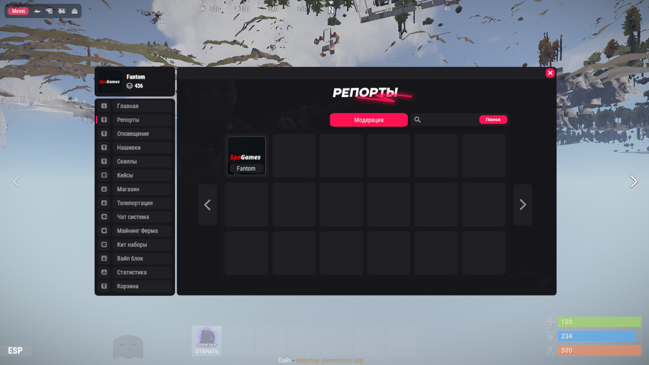
Task: Click the bar chart icon beside Статистика
Action: [104, 273]
